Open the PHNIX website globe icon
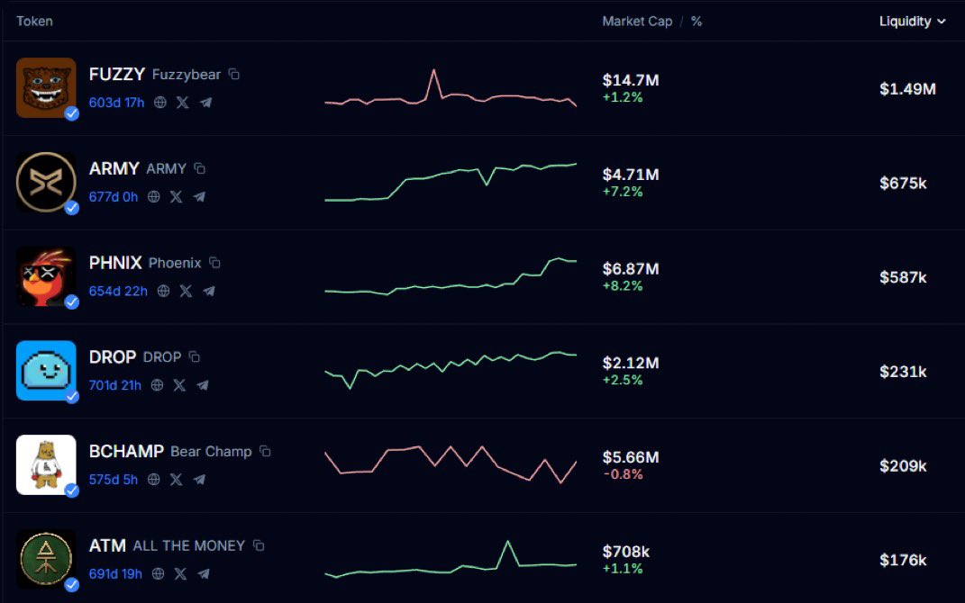Image resolution: width=965 pixels, height=603 pixels. point(163,292)
